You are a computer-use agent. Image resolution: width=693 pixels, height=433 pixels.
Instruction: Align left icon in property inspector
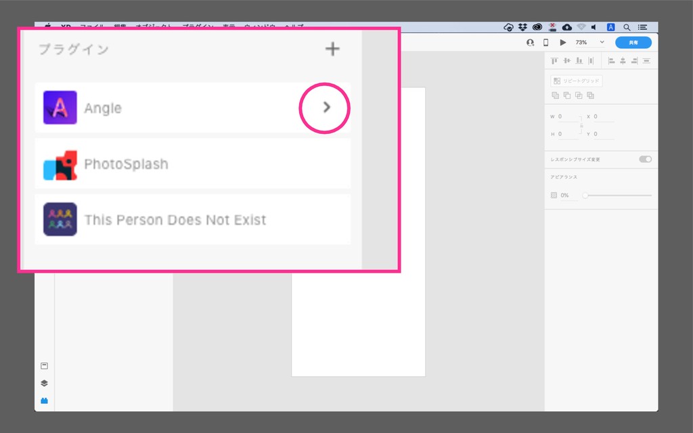click(x=612, y=60)
